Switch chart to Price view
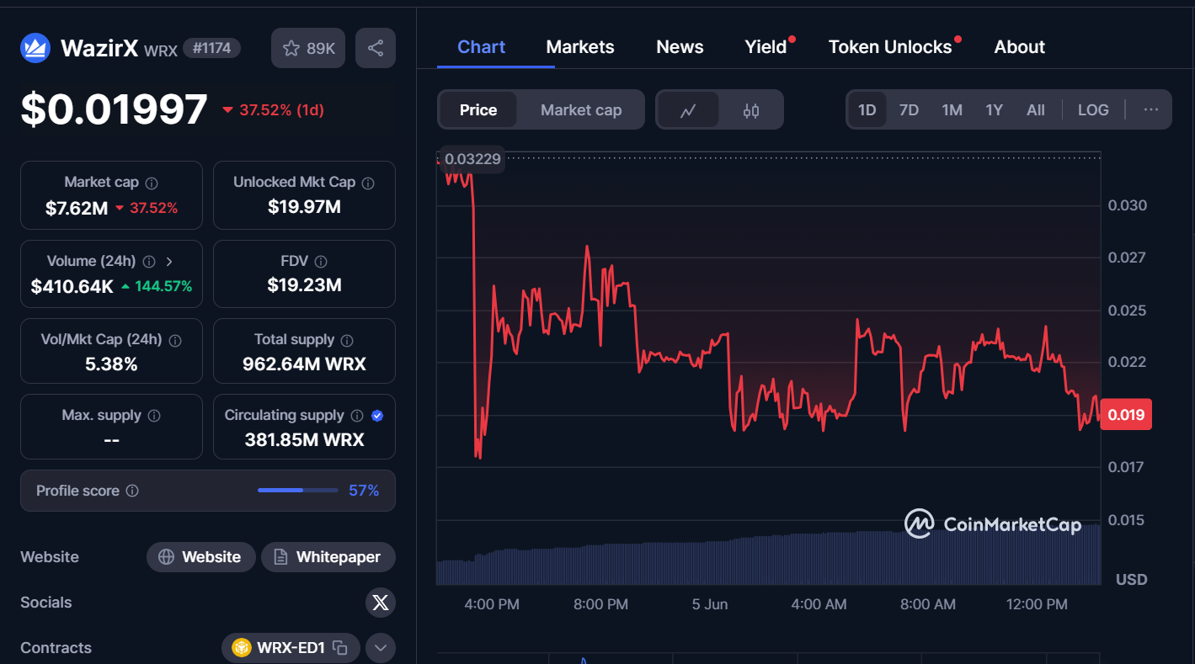The image size is (1195, 664). (478, 110)
